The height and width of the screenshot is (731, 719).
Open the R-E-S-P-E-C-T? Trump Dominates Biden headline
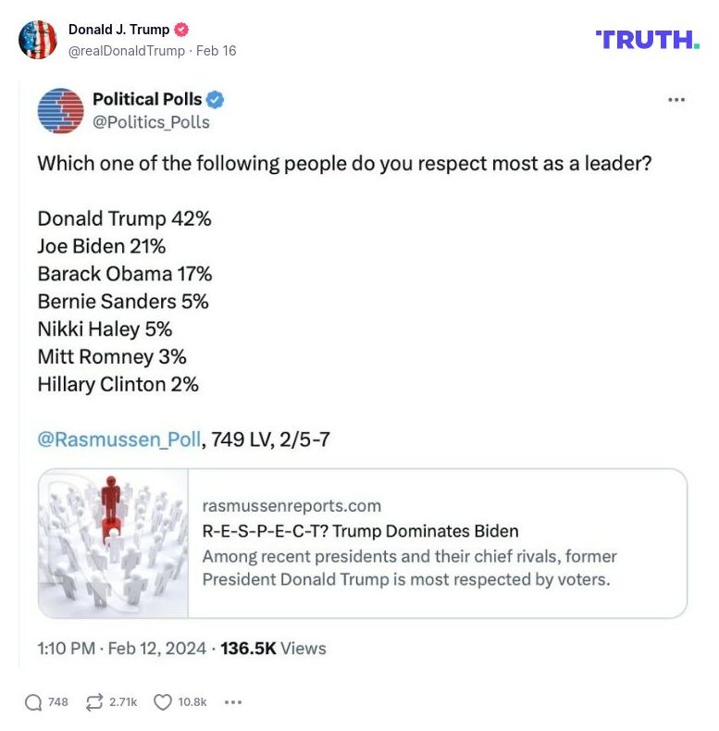[x=360, y=531]
